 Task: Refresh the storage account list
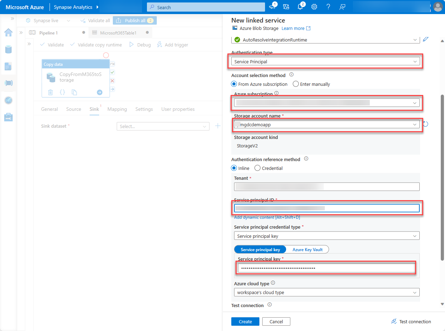pos(426,124)
